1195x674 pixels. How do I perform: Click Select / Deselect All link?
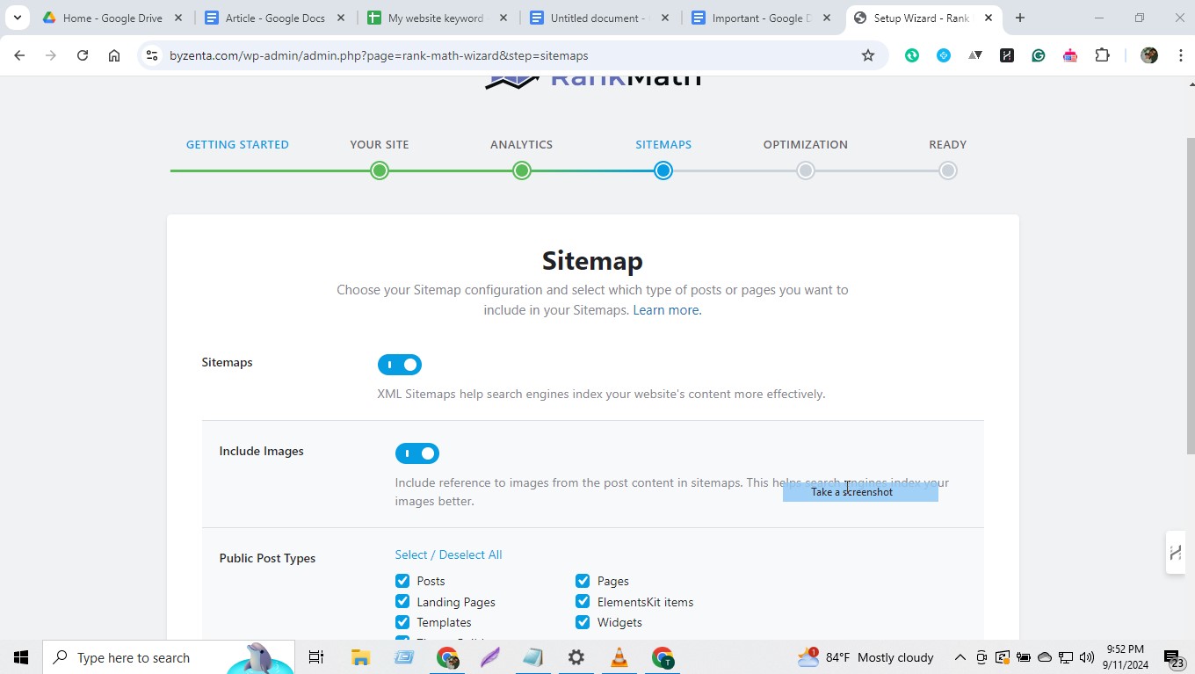tap(448, 554)
